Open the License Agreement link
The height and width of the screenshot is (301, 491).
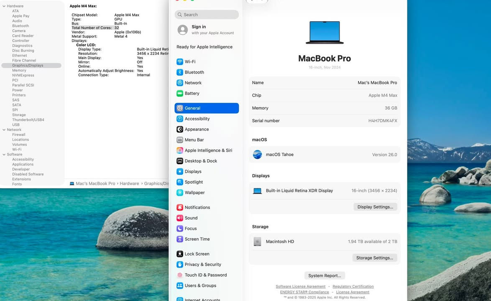point(353,292)
